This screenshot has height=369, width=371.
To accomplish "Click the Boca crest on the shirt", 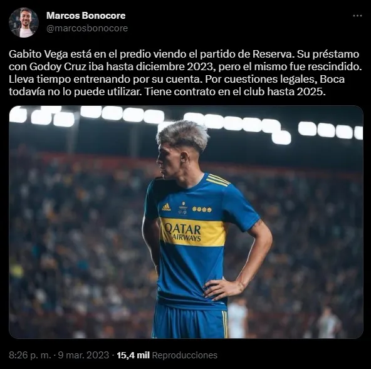I will pos(182,208).
